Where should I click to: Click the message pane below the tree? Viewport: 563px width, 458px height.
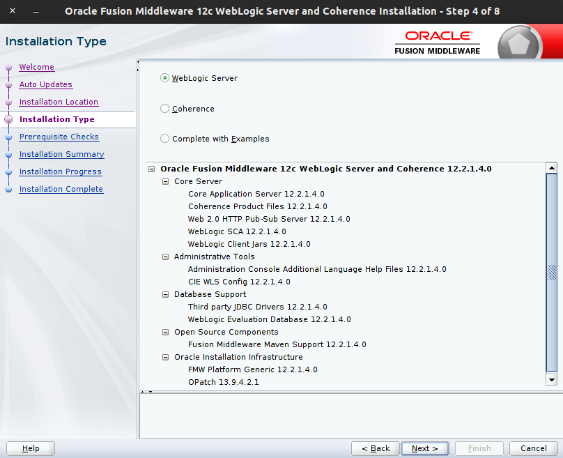(x=350, y=415)
